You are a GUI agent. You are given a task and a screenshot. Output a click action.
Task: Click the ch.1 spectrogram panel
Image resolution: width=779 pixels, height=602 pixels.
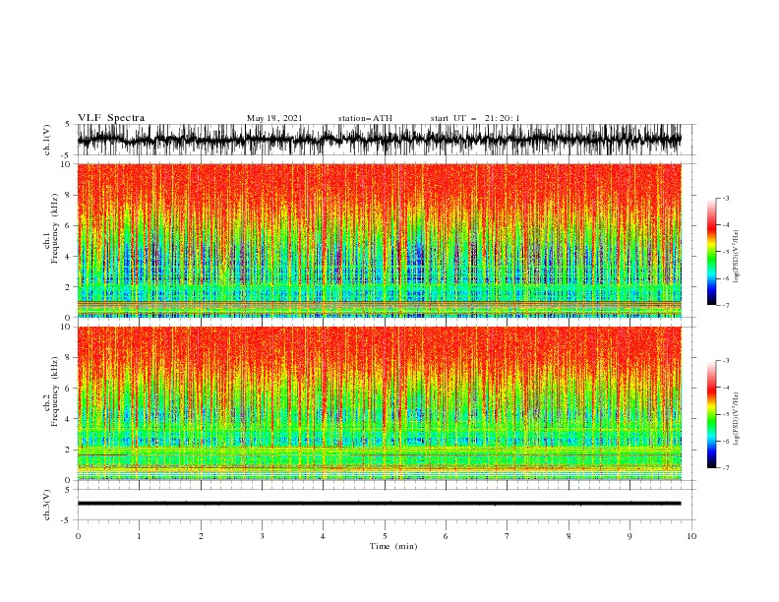pyautogui.click(x=380, y=240)
